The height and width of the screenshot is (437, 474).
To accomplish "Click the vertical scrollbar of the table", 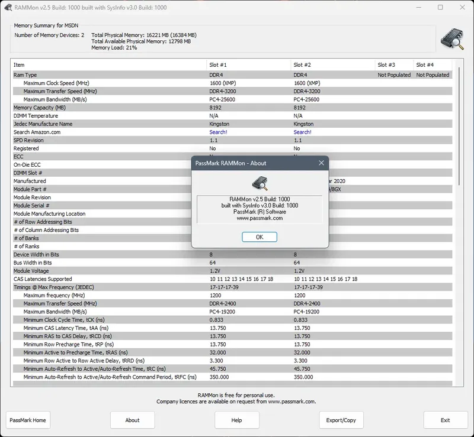I will tap(459, 126).
